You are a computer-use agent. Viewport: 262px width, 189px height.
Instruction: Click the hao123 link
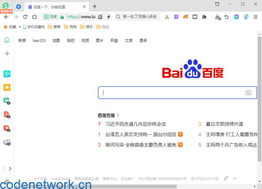point(39,40)
